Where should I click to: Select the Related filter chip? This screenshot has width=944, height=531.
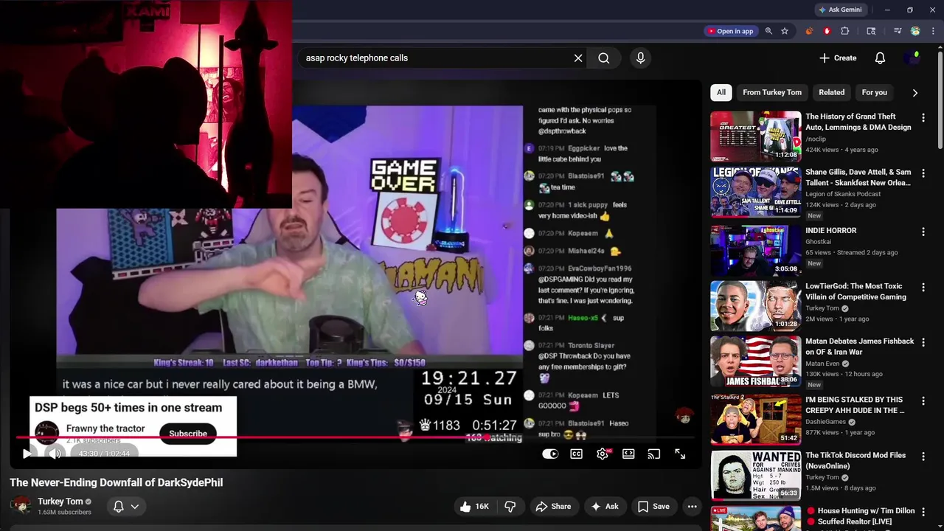831,92
